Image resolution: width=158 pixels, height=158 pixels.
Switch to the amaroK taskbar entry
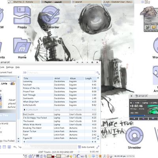pyautogui.click(x=87, y=2)
